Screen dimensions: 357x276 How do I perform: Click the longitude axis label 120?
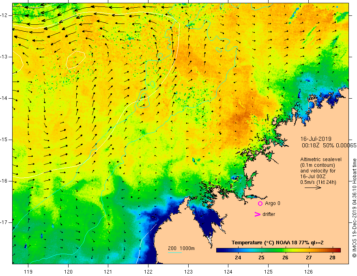(x=68, y=272)
